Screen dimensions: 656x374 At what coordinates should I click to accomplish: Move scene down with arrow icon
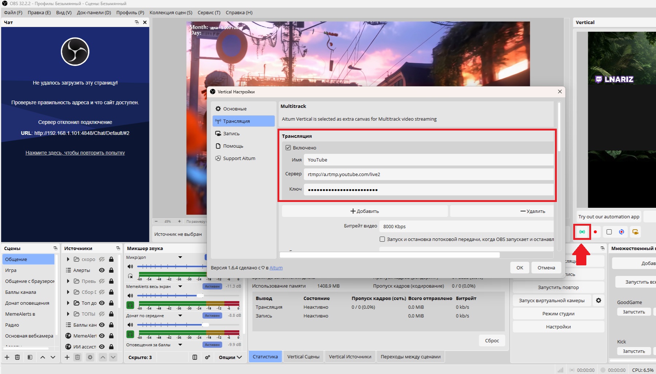53,357
